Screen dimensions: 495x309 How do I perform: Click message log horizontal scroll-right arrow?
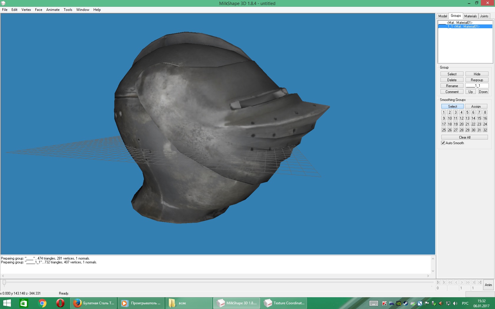click(428, 276)
